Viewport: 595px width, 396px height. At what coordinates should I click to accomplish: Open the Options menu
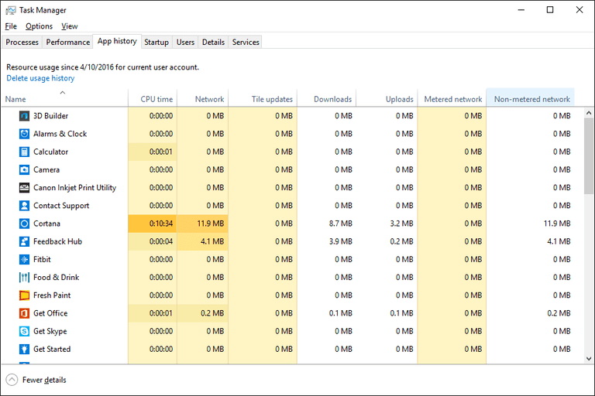[x=39, y=26]
